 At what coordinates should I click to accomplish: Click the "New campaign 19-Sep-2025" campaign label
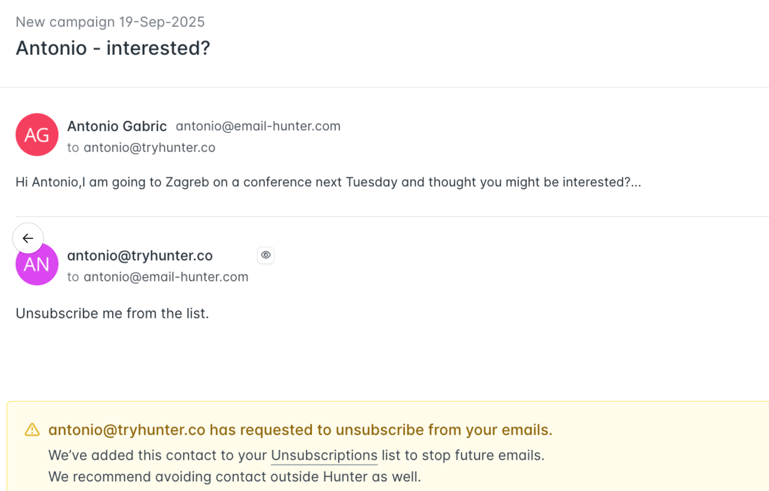tap(110, 22)
